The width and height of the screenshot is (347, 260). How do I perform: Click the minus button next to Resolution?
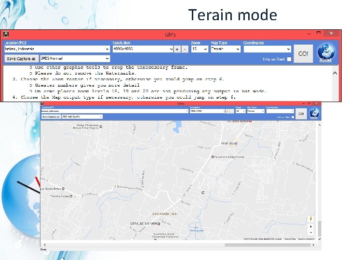185,49
